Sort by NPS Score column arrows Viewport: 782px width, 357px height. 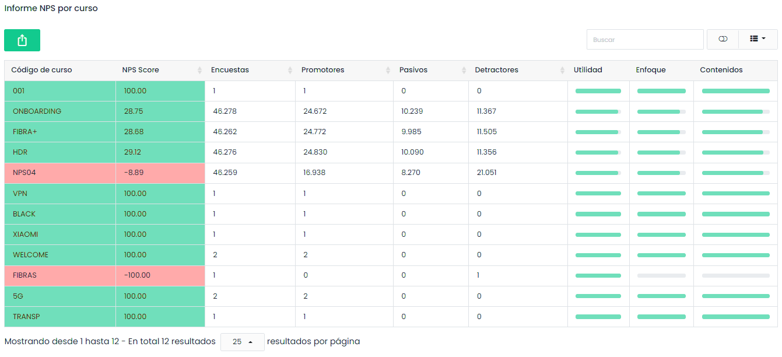199,70
